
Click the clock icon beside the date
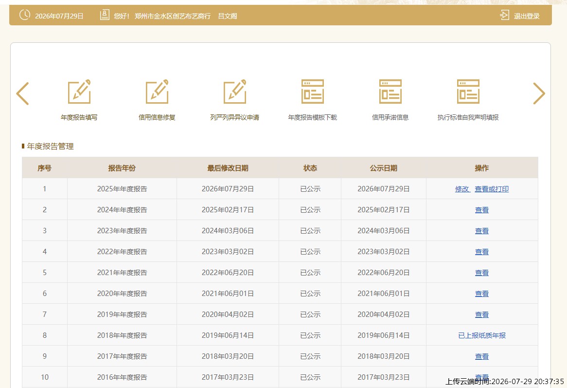[x=25, y=15]
